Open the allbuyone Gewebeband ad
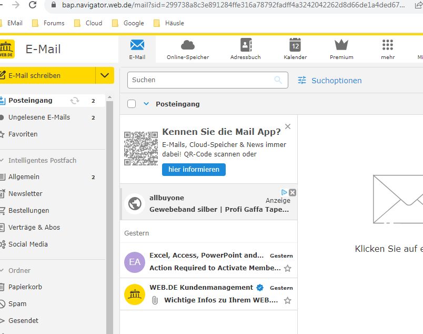The image size is (423, 334). [208, 203]
